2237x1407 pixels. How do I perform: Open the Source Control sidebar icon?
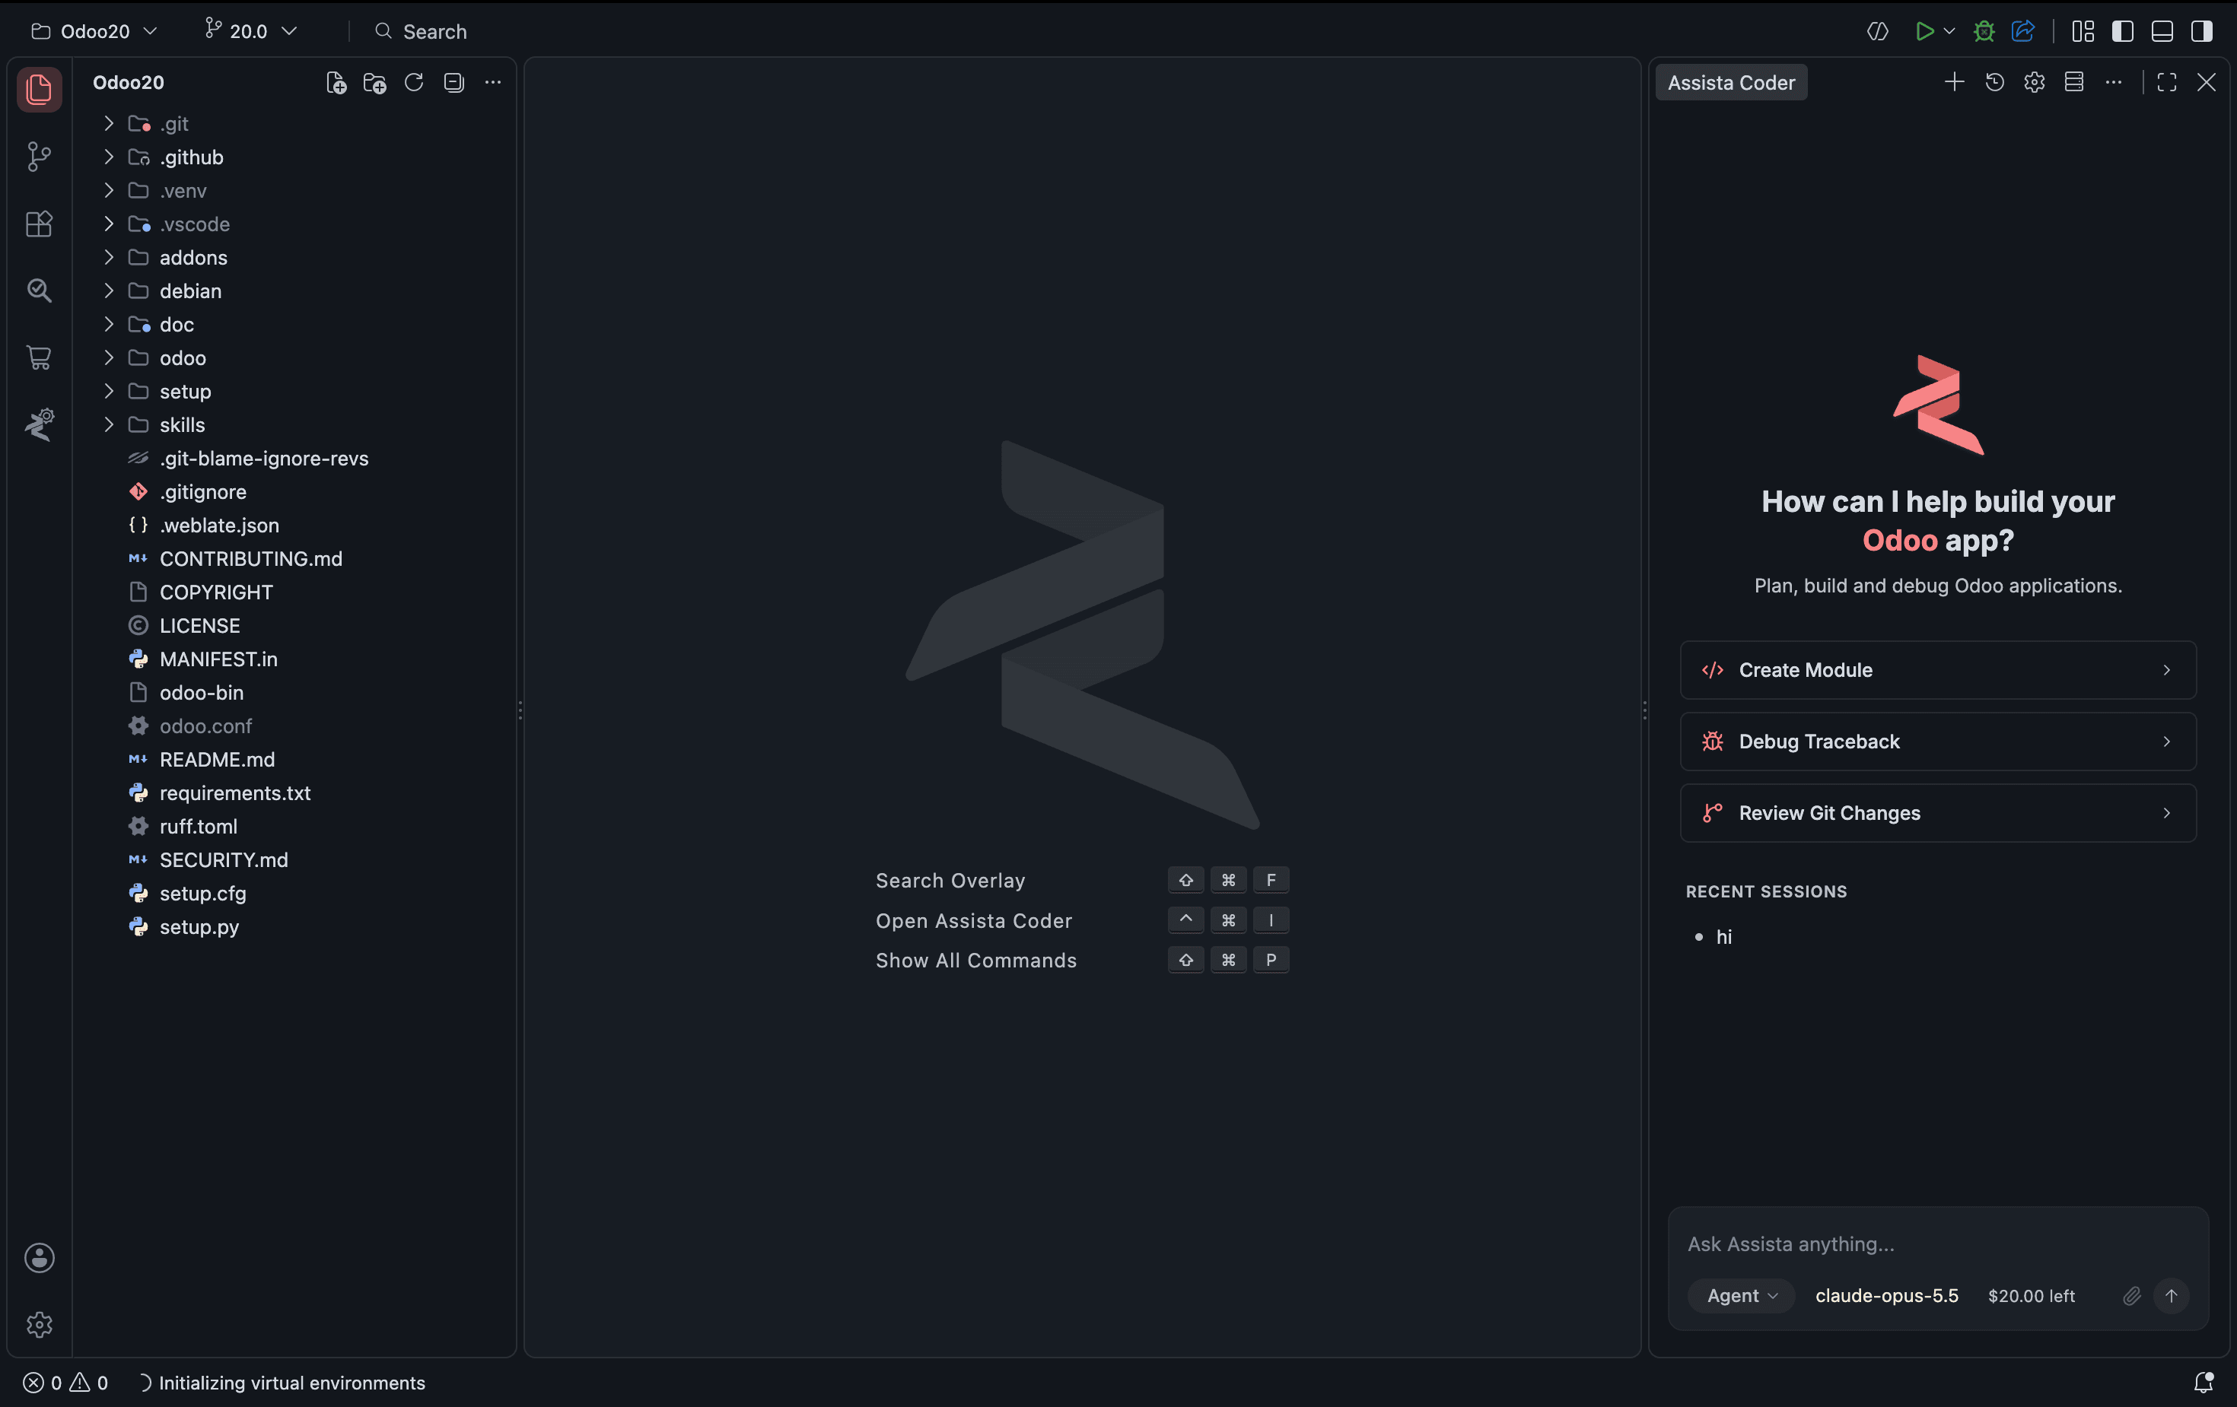click(39, 156)
